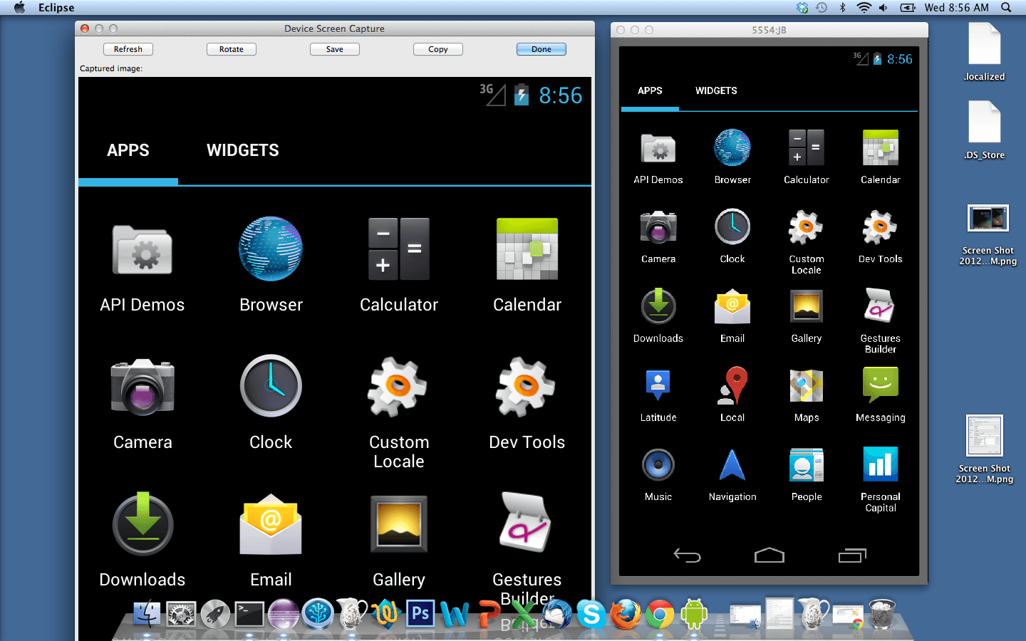Open the Eclipse application menu
The height and width of the screenshot is (641, 1026).
pyautogui.click(x=56, y=8)
